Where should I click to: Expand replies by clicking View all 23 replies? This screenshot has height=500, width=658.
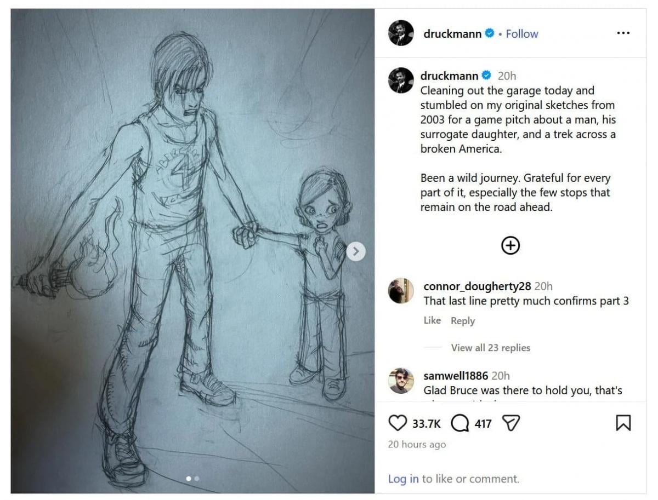[x=490, y=348]
